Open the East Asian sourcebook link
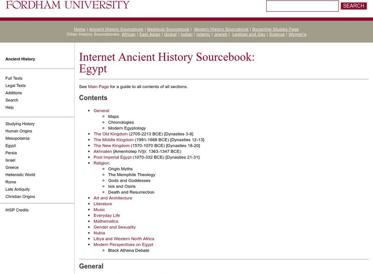This screenshot has width=373, height=274. click(150, 34)
